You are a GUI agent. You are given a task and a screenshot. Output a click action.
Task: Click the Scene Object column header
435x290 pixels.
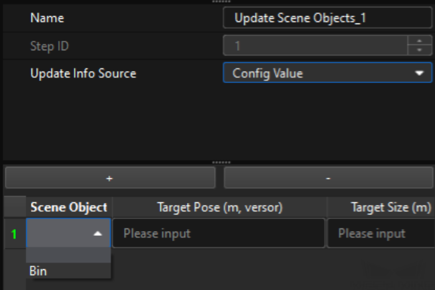click(x=68, y=208)
